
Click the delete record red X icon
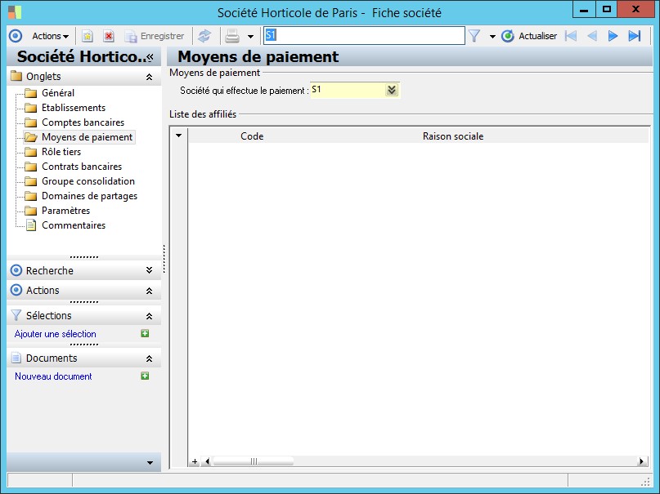[x=109, y=36]
